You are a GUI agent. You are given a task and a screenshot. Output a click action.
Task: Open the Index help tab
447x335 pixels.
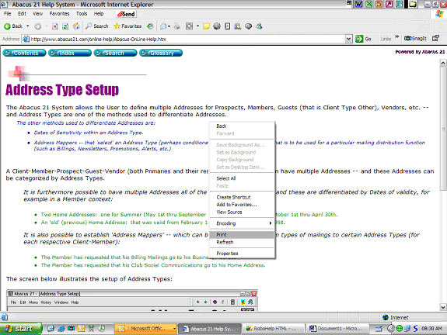coord(70,53)
